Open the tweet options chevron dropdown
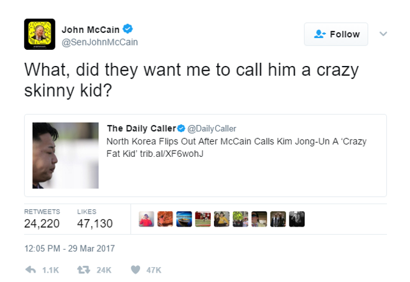The width and height of the screenshot is (410, 282). 383,34
